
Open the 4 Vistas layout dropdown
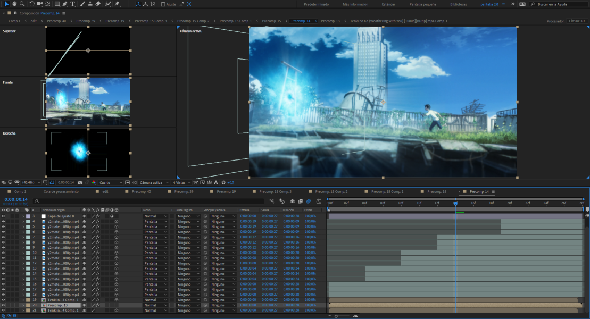tap(182, 182)
